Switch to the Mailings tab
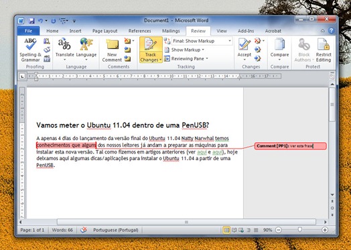The image size is (351, 250). tap(171, 31)
